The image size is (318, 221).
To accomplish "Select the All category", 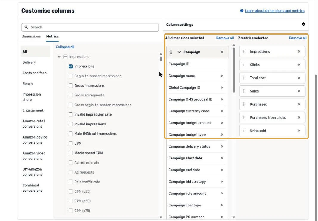I will click(x=35, y=52).
